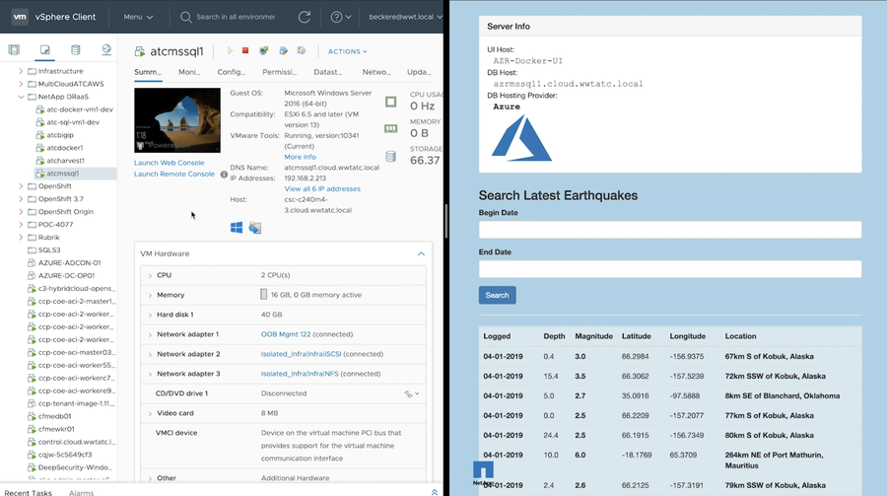Switch to the Networks tab
887x496 pixels.
pyautogui.click(x=376, y=72)
